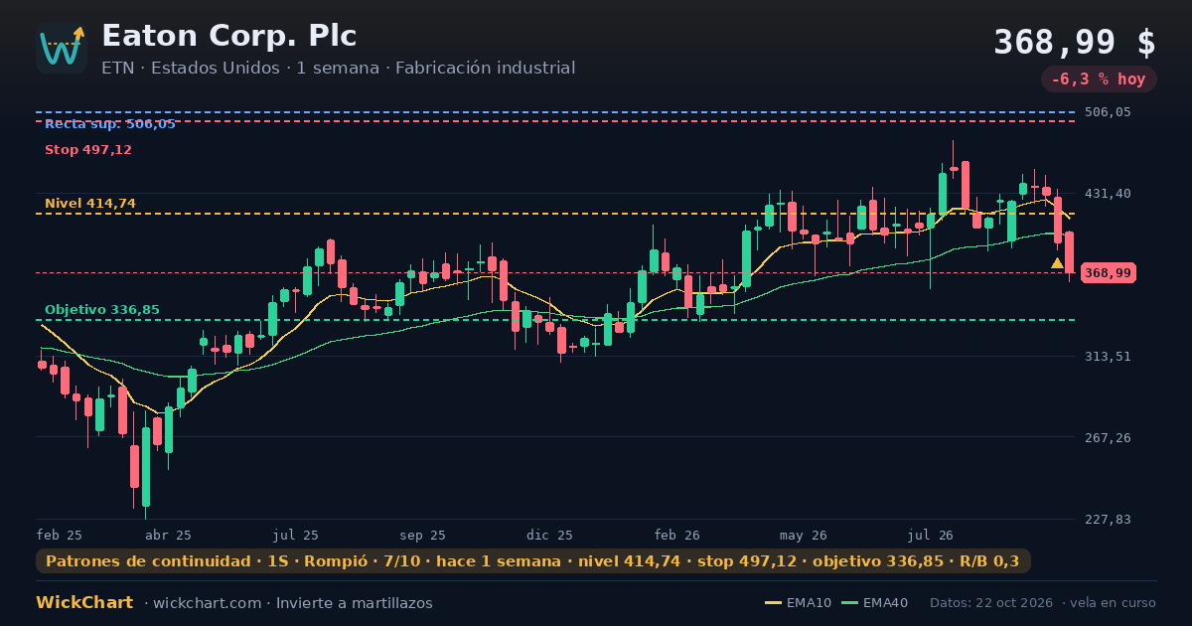
Task: Click the feb 26 date label
Action: click(677, 535)
